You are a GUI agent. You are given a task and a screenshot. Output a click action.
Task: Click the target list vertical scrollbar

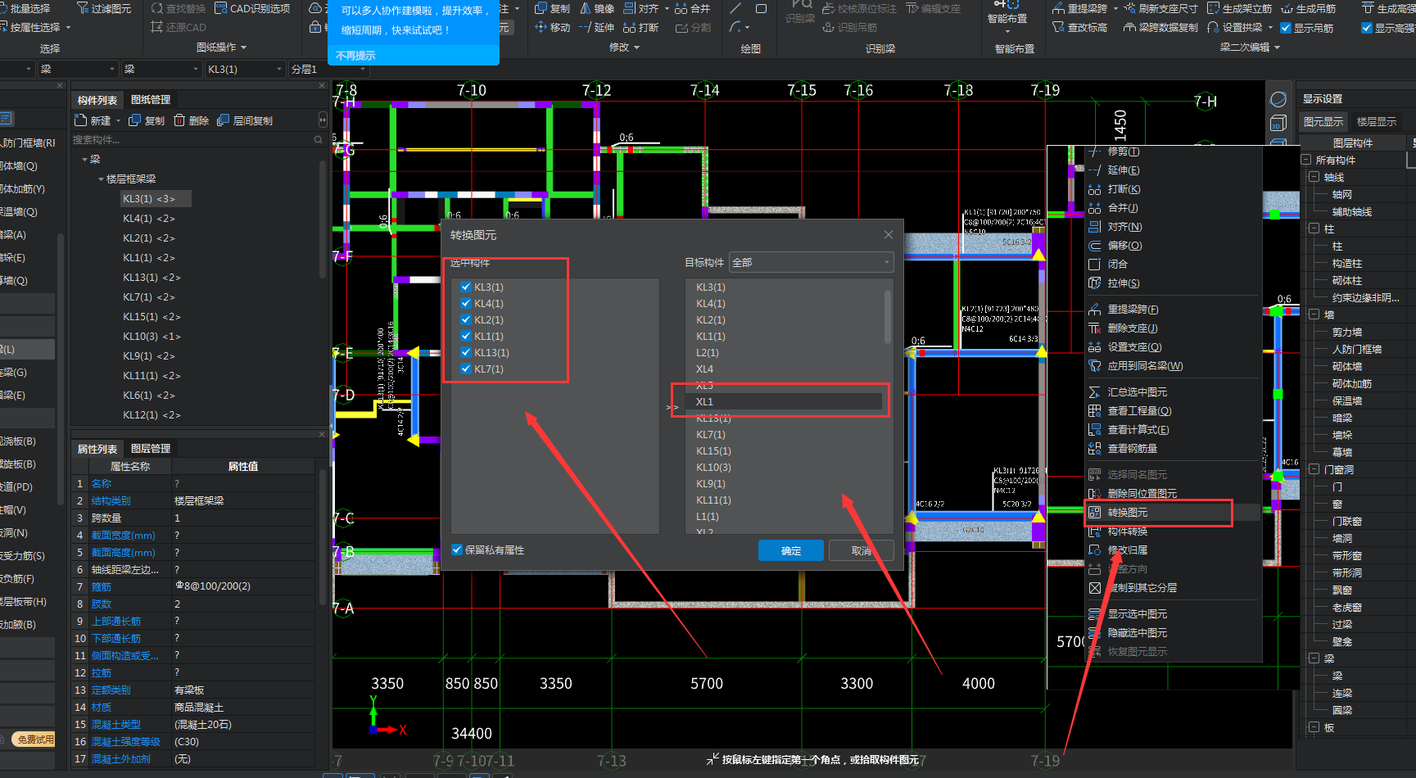[888, 317]
